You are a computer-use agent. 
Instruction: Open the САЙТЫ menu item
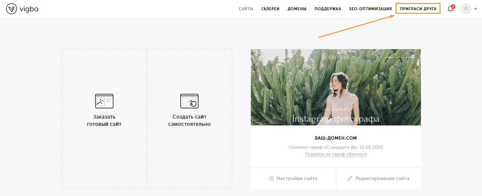[246, 9]
